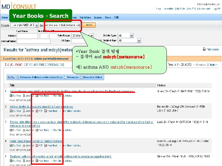Open My Account link in header
The image size is (222, 166).
coord(204,9)
